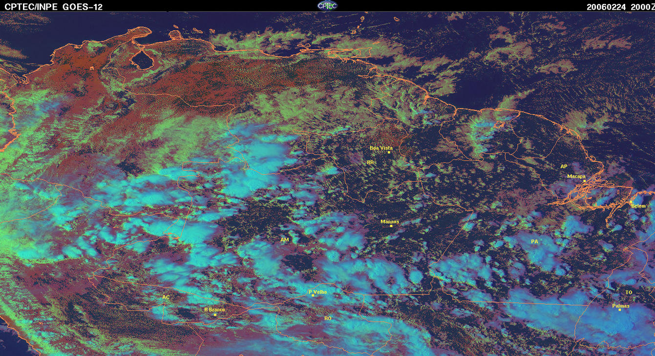Click the Boa Vista city marker

coord(389,153)
